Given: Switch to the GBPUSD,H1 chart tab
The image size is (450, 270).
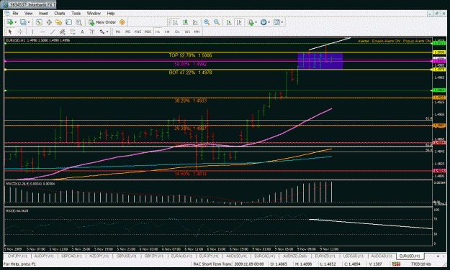Looking at the screenshot, I should (x=126, y=256).
